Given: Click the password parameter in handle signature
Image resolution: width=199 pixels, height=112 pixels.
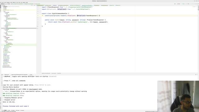Looking at the screenshot, I should tap(75, 20).
